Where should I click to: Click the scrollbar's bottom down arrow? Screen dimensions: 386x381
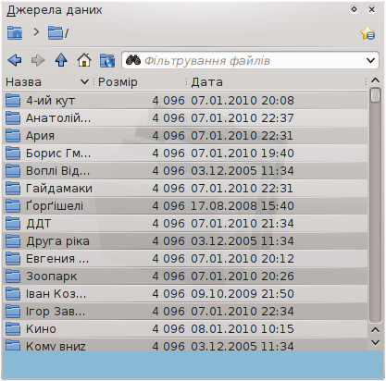pos(375,342)
